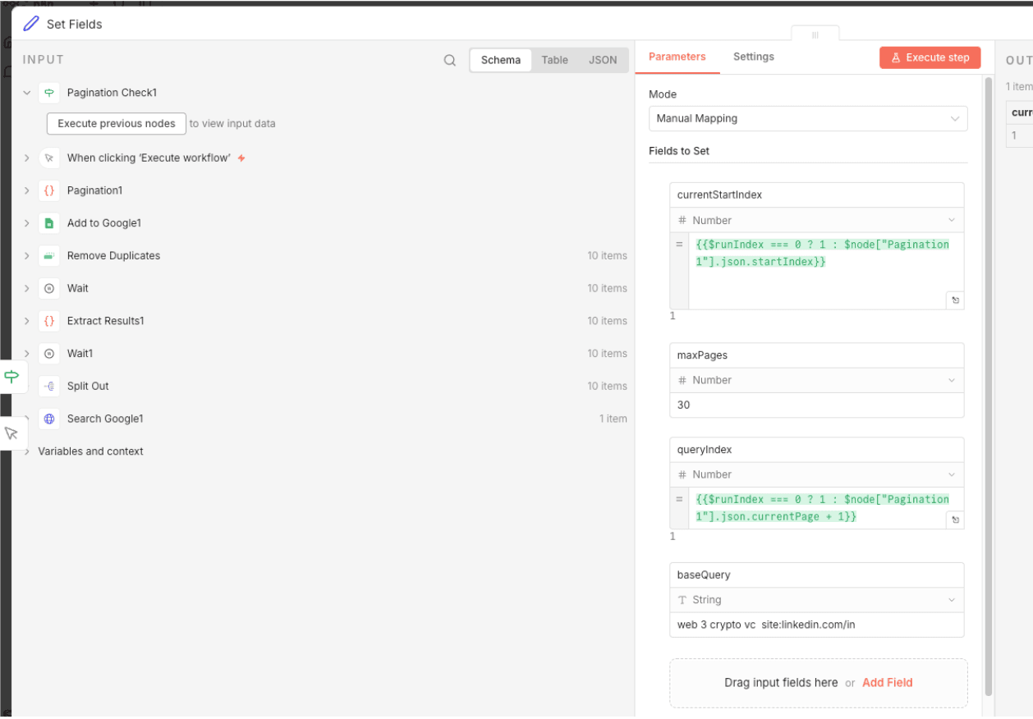The width and height of the screenshot is (1033, 719).
Task: Click the Pagination Check1 node icon
Action: point(49,93)
